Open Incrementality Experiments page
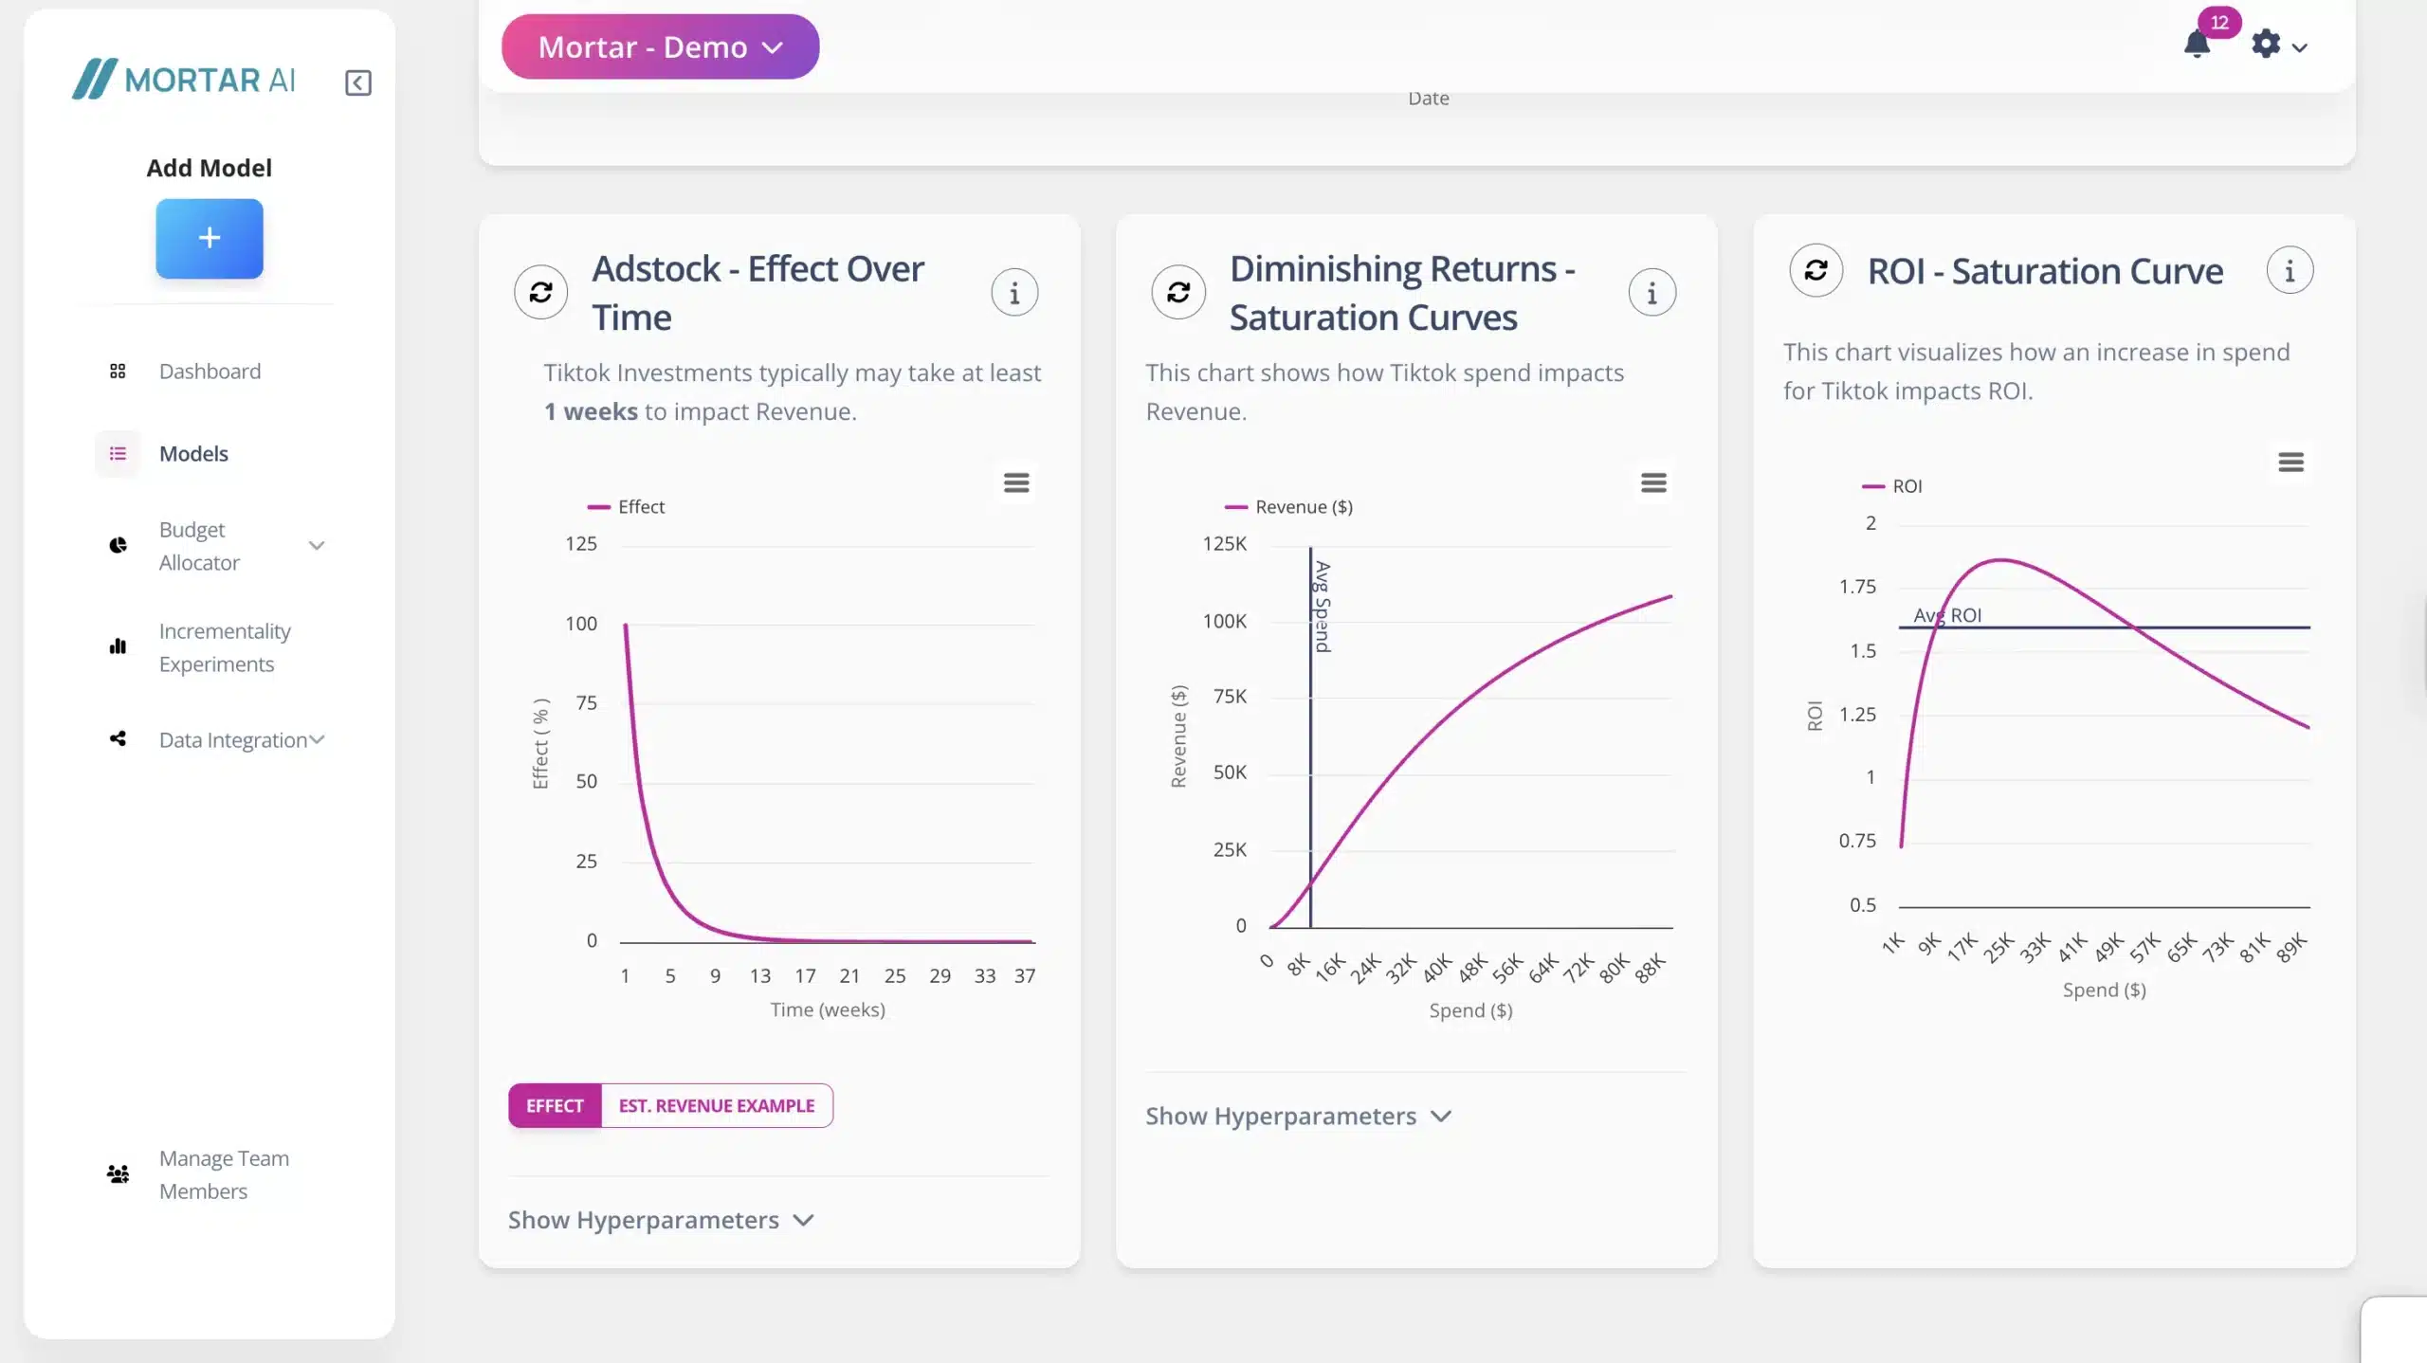This screenshot has height=1363, width=2427. 225,647
